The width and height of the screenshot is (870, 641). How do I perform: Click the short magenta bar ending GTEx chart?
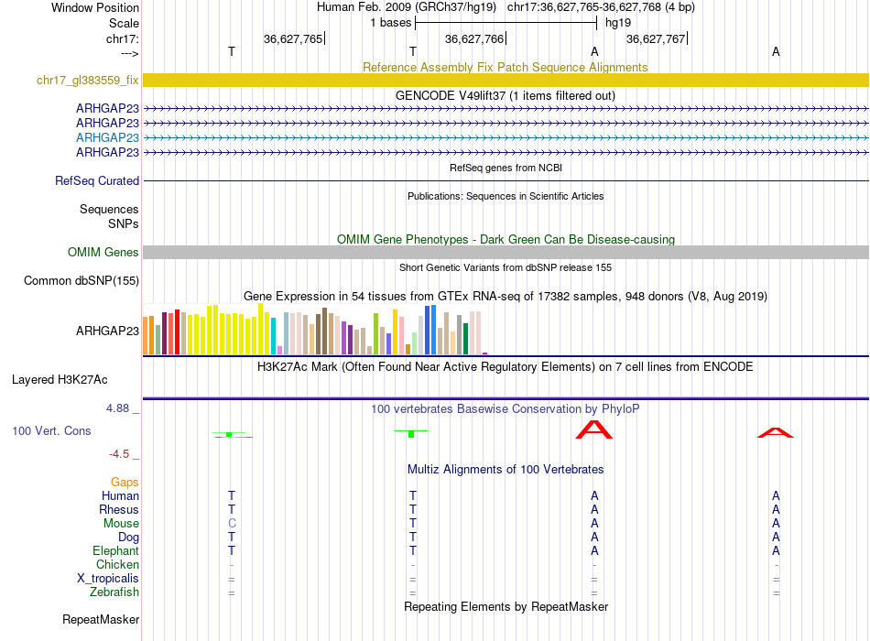(x=485, y=353)
